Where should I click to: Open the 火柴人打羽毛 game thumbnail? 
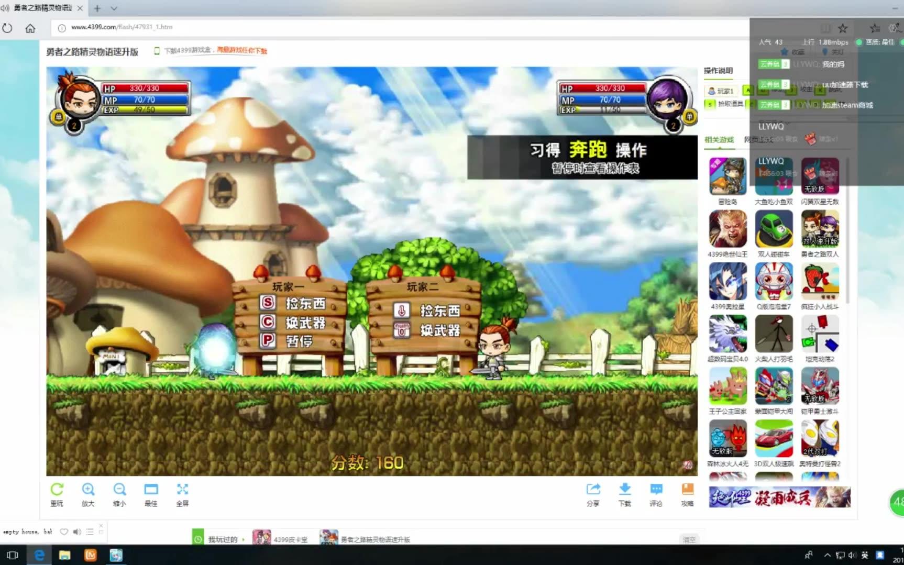(774, 334)
